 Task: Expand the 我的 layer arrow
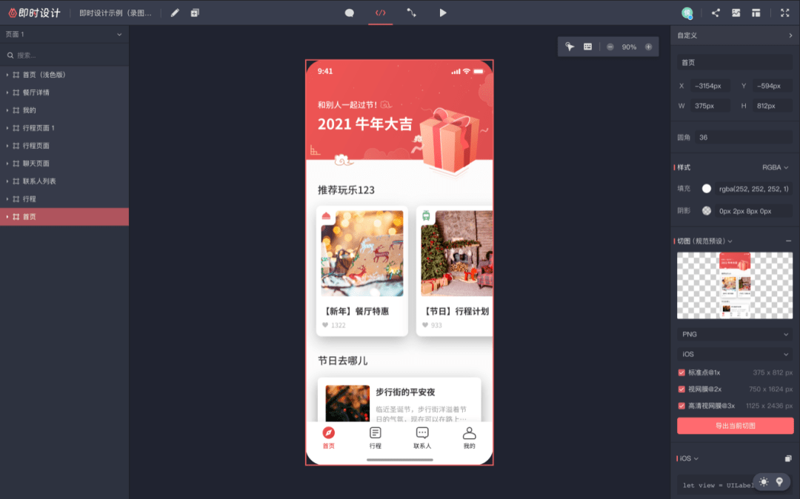point(7,110)
